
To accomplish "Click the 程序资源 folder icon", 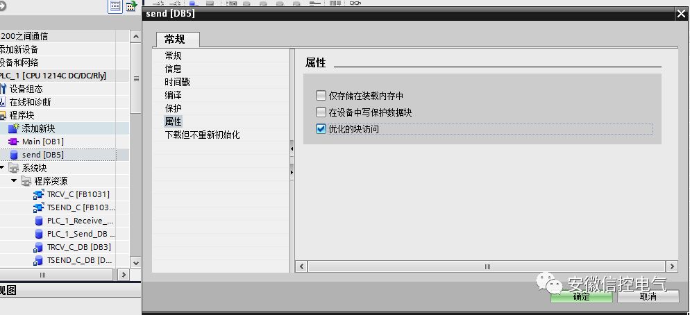I will [26, 181].
